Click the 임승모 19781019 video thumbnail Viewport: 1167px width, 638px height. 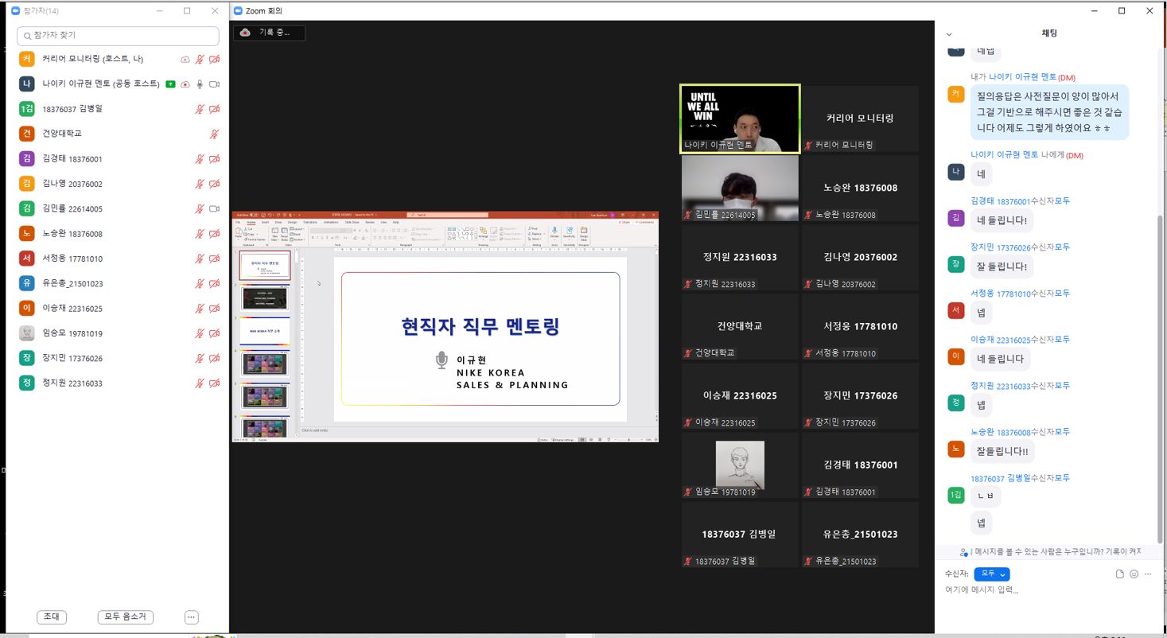pos(740,465)
